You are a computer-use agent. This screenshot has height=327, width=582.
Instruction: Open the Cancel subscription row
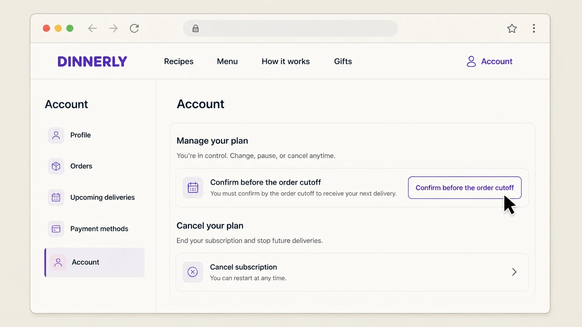(352, 272)
